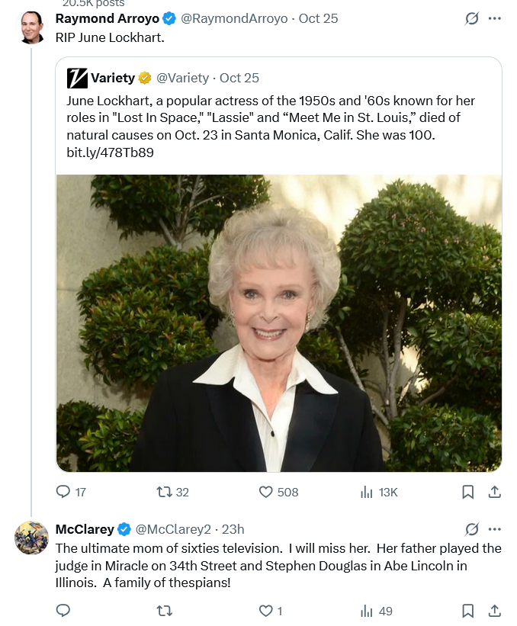Bookmark Raymond Arroyo's post

[x=468, y=492]
